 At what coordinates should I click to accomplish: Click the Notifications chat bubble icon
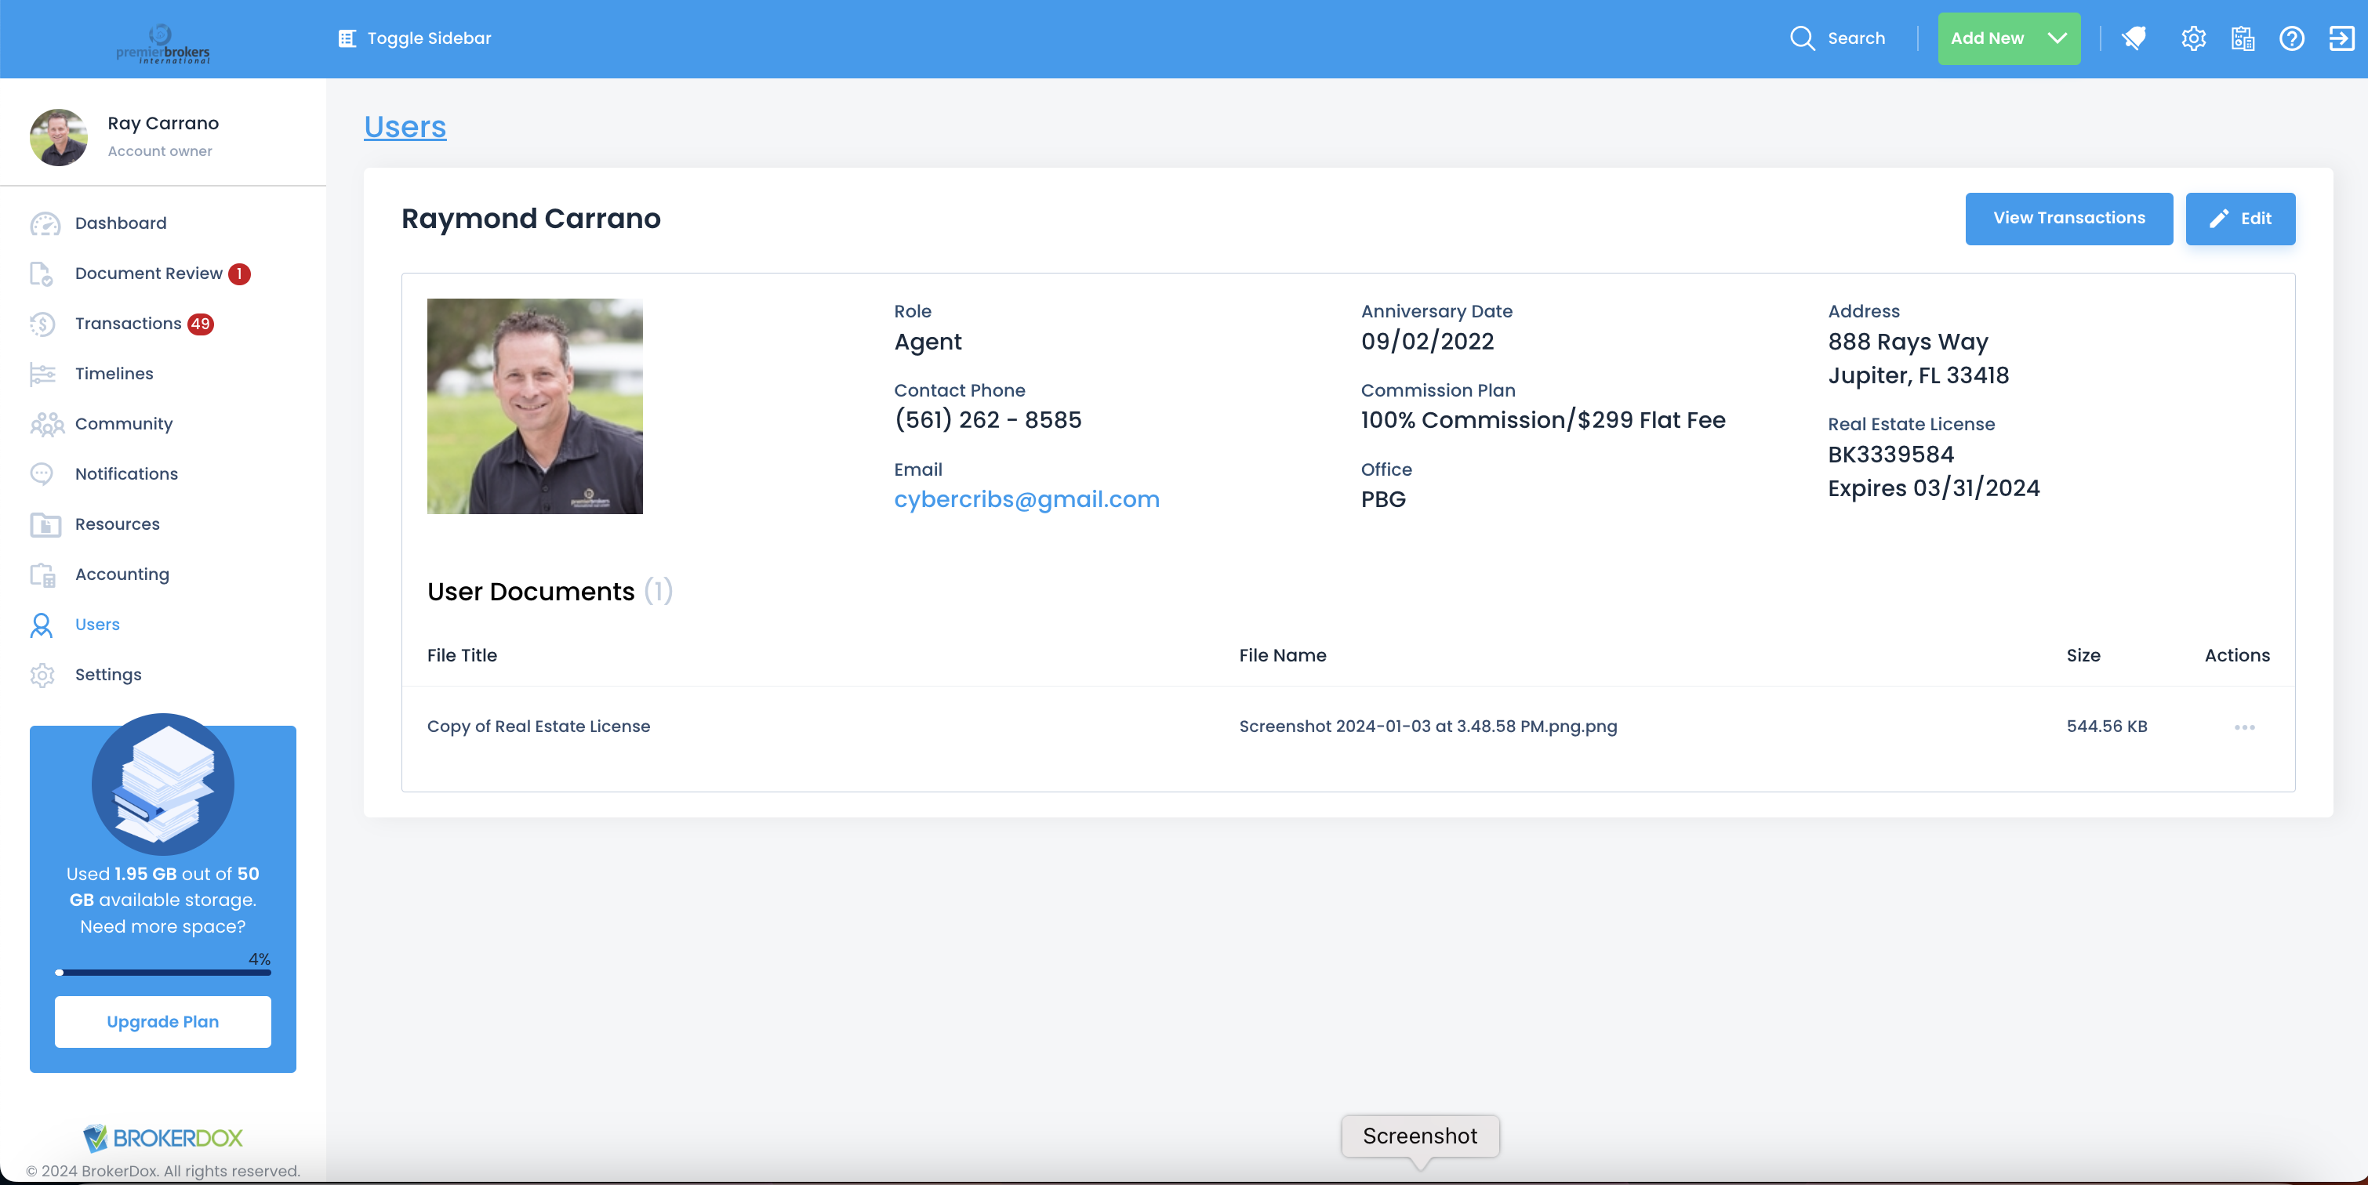(42, 474)
